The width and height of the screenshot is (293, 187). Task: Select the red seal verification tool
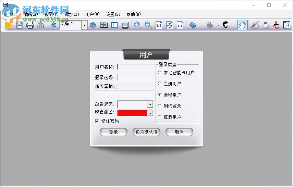pos(276,25)
